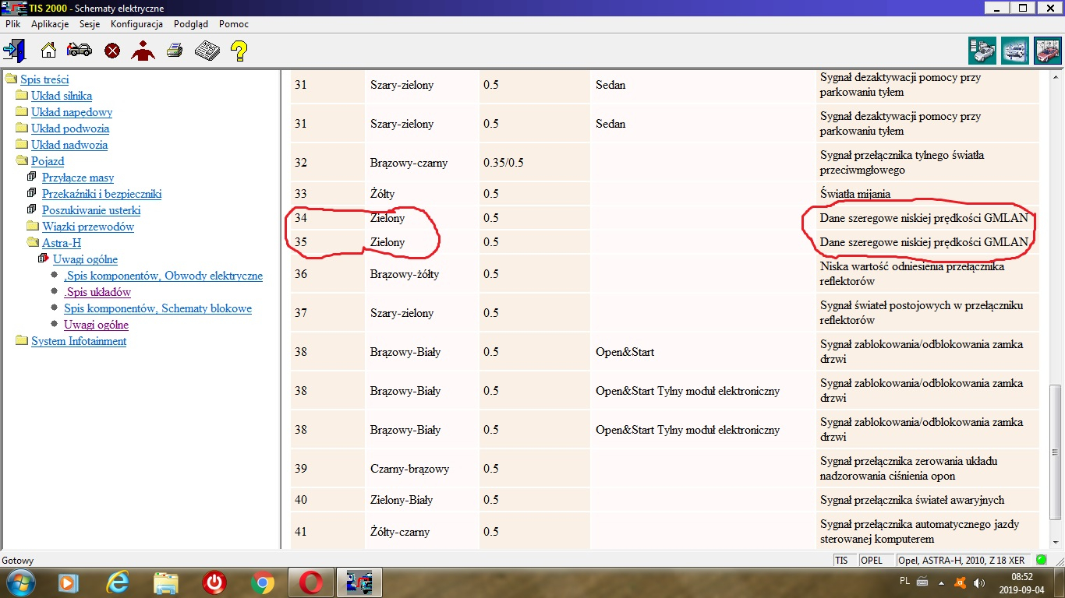Open Spis komponentów, Obwody elektryczne link
The image size is (1065, 598).
[163, 276]
